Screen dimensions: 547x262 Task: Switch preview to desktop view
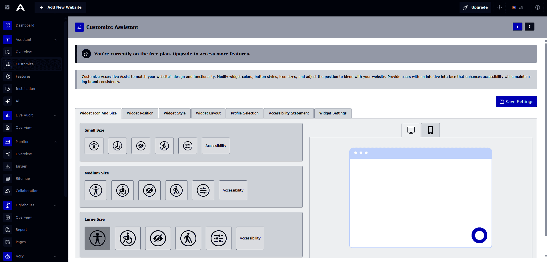411,130
